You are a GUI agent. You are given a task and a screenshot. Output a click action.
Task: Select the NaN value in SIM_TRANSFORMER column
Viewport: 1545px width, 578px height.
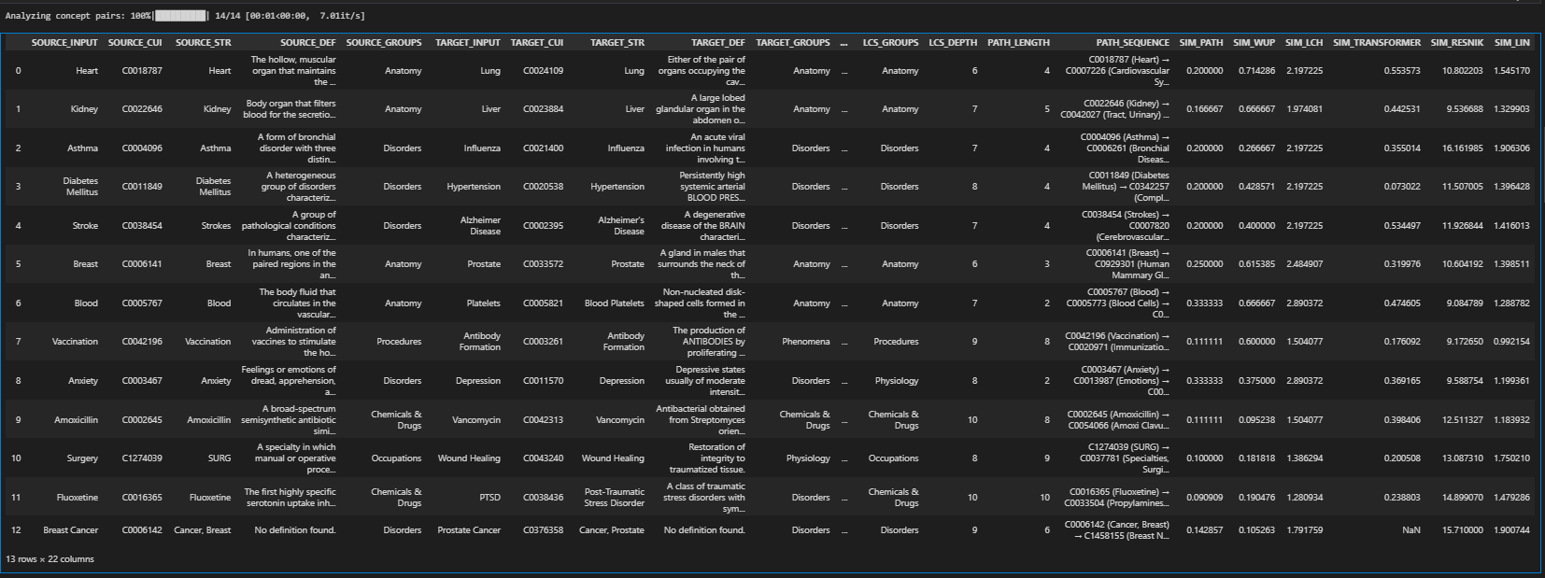pyautogui.click(x=1410, y=530)
